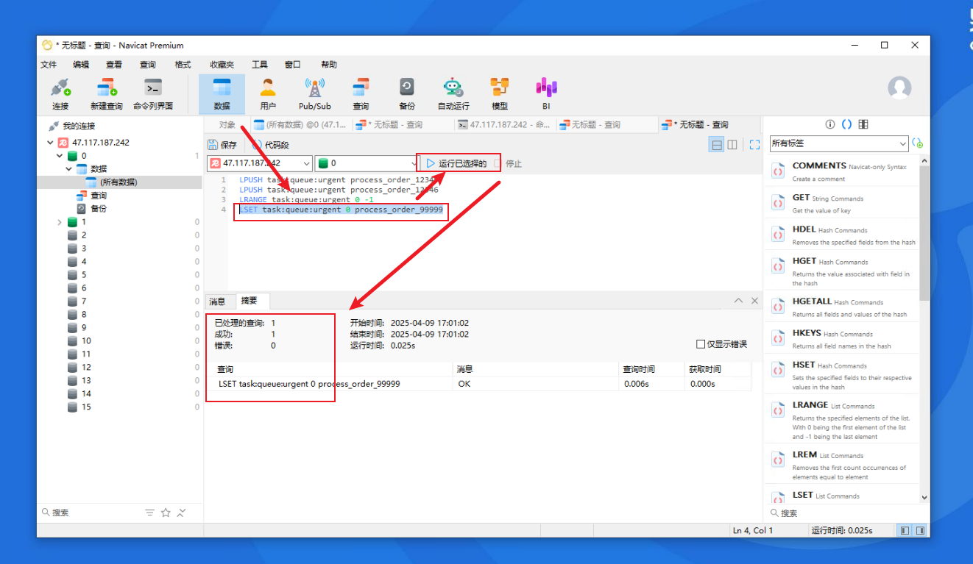This screenshot has height=564, width=973.
Task: Toggle left pane visibility in status bar
Action: [905, 530]
